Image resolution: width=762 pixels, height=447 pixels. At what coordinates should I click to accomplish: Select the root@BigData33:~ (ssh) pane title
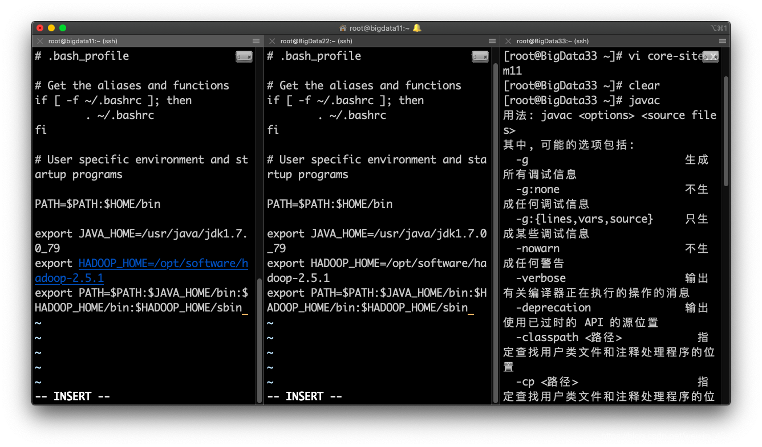[553, 41]
